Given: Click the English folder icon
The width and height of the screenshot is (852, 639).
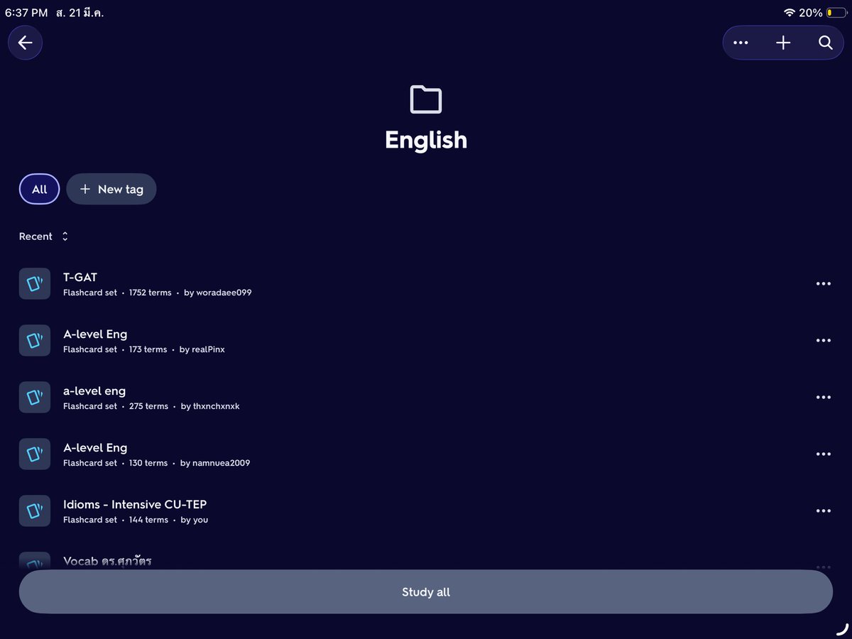Looking at the screenshot, I should [426, 99].
